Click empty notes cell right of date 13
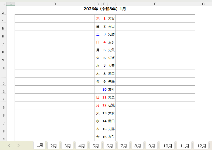This screenshot has width=212, height=150. coord(155,113)
